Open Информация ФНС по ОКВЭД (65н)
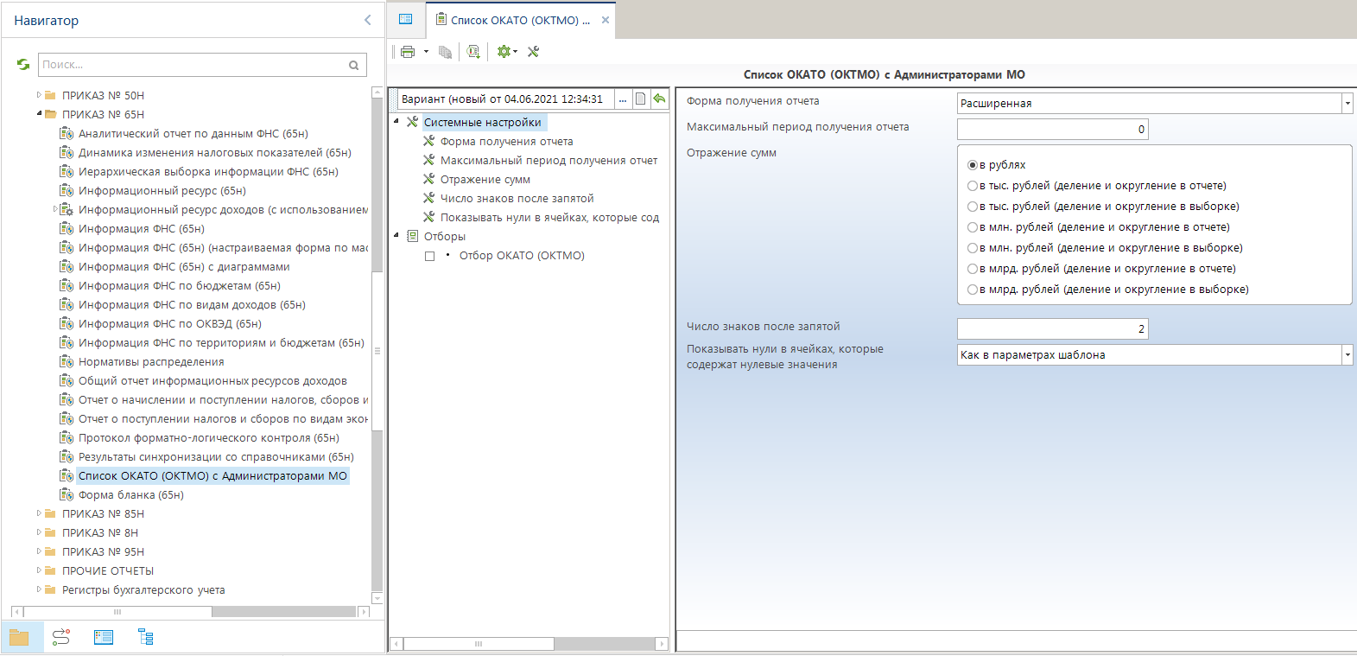1357x656 pixels. pyautogui.click(x=170, y=323)
